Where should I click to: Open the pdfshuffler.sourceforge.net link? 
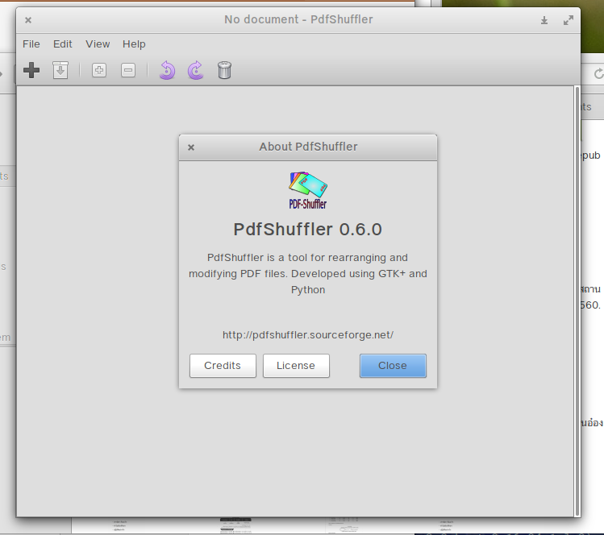(308, 335)
